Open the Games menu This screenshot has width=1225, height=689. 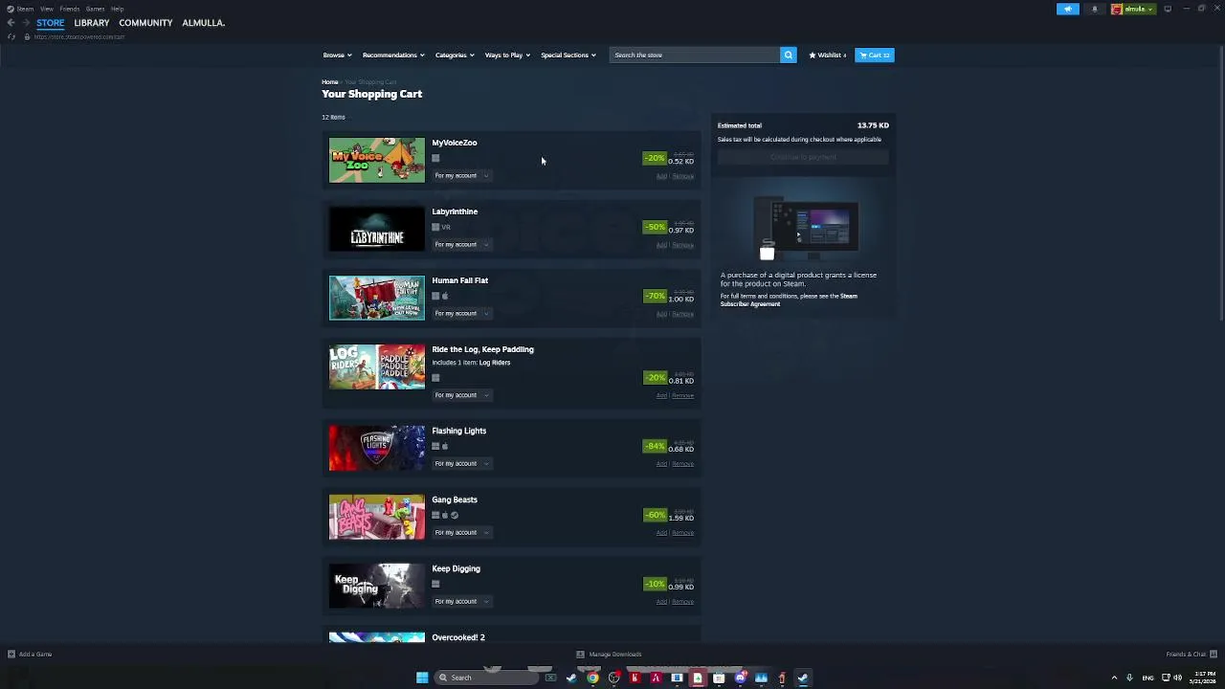coord(95,9)
